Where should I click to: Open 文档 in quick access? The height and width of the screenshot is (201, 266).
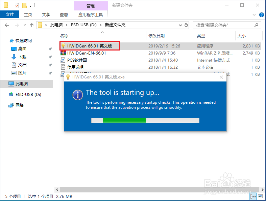point(22,65)
